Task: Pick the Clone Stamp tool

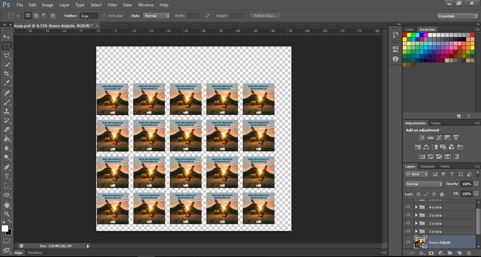Action: (7, 111)
